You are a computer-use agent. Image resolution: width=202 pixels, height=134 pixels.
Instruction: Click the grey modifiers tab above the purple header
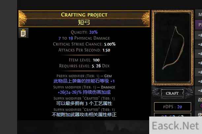[198, 15]
